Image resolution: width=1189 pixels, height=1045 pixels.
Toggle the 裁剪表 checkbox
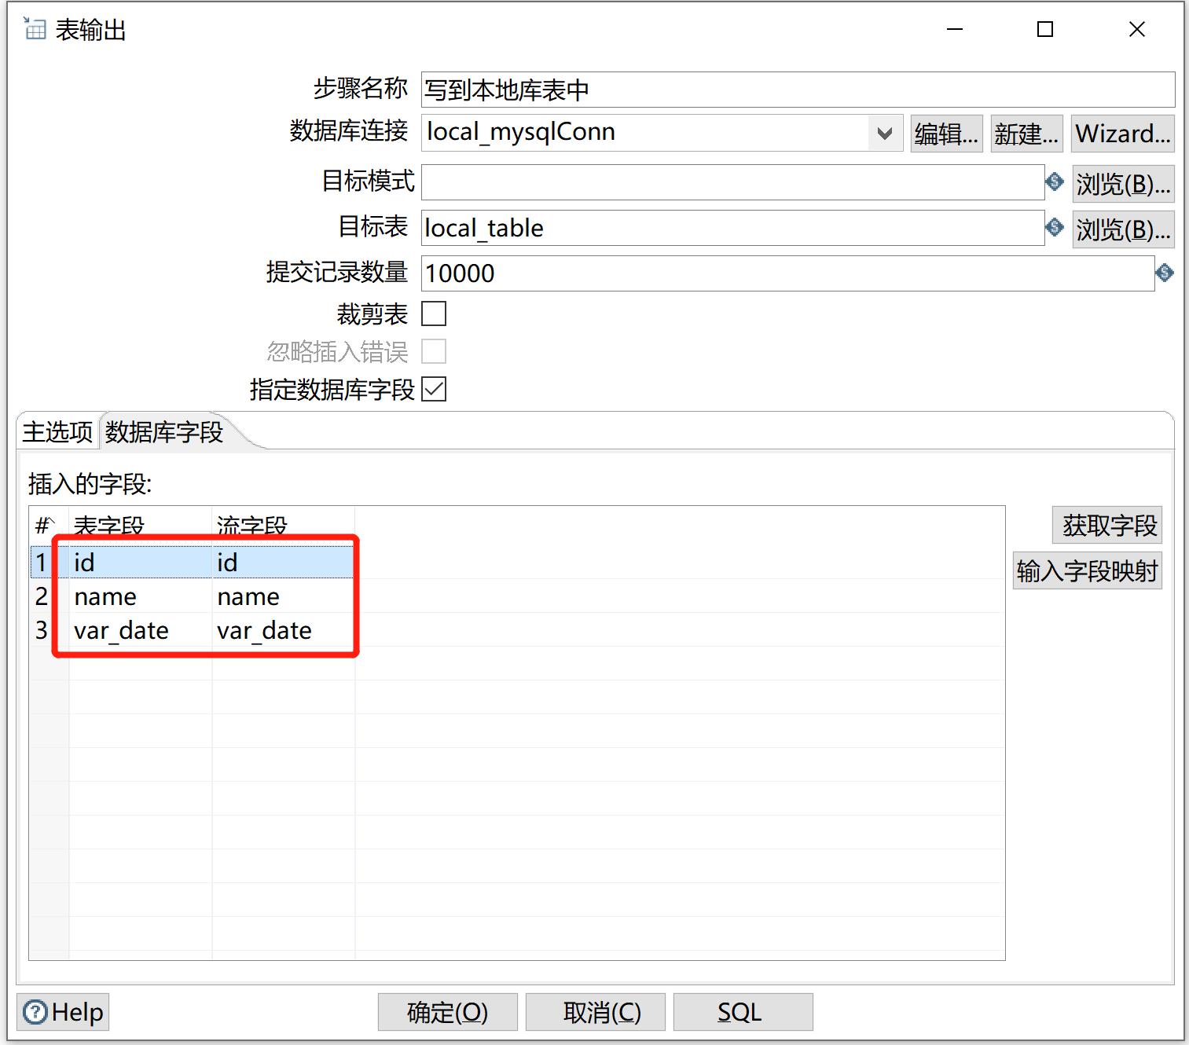(x=434, y=313)
